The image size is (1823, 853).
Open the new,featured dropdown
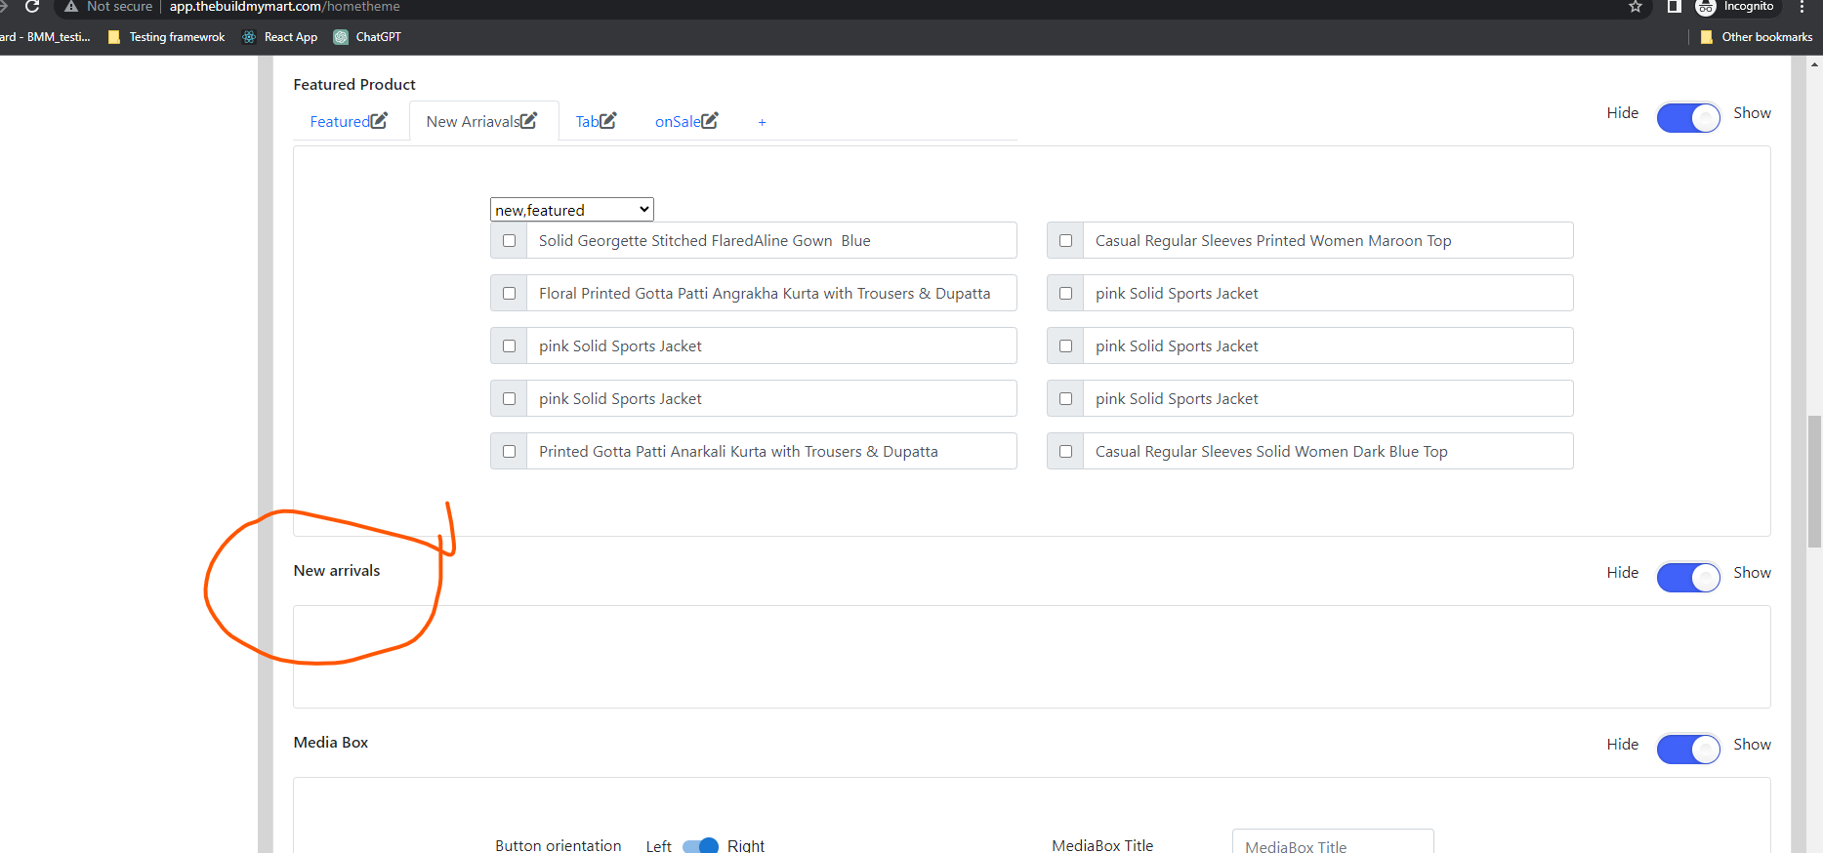tap(571, 210)
